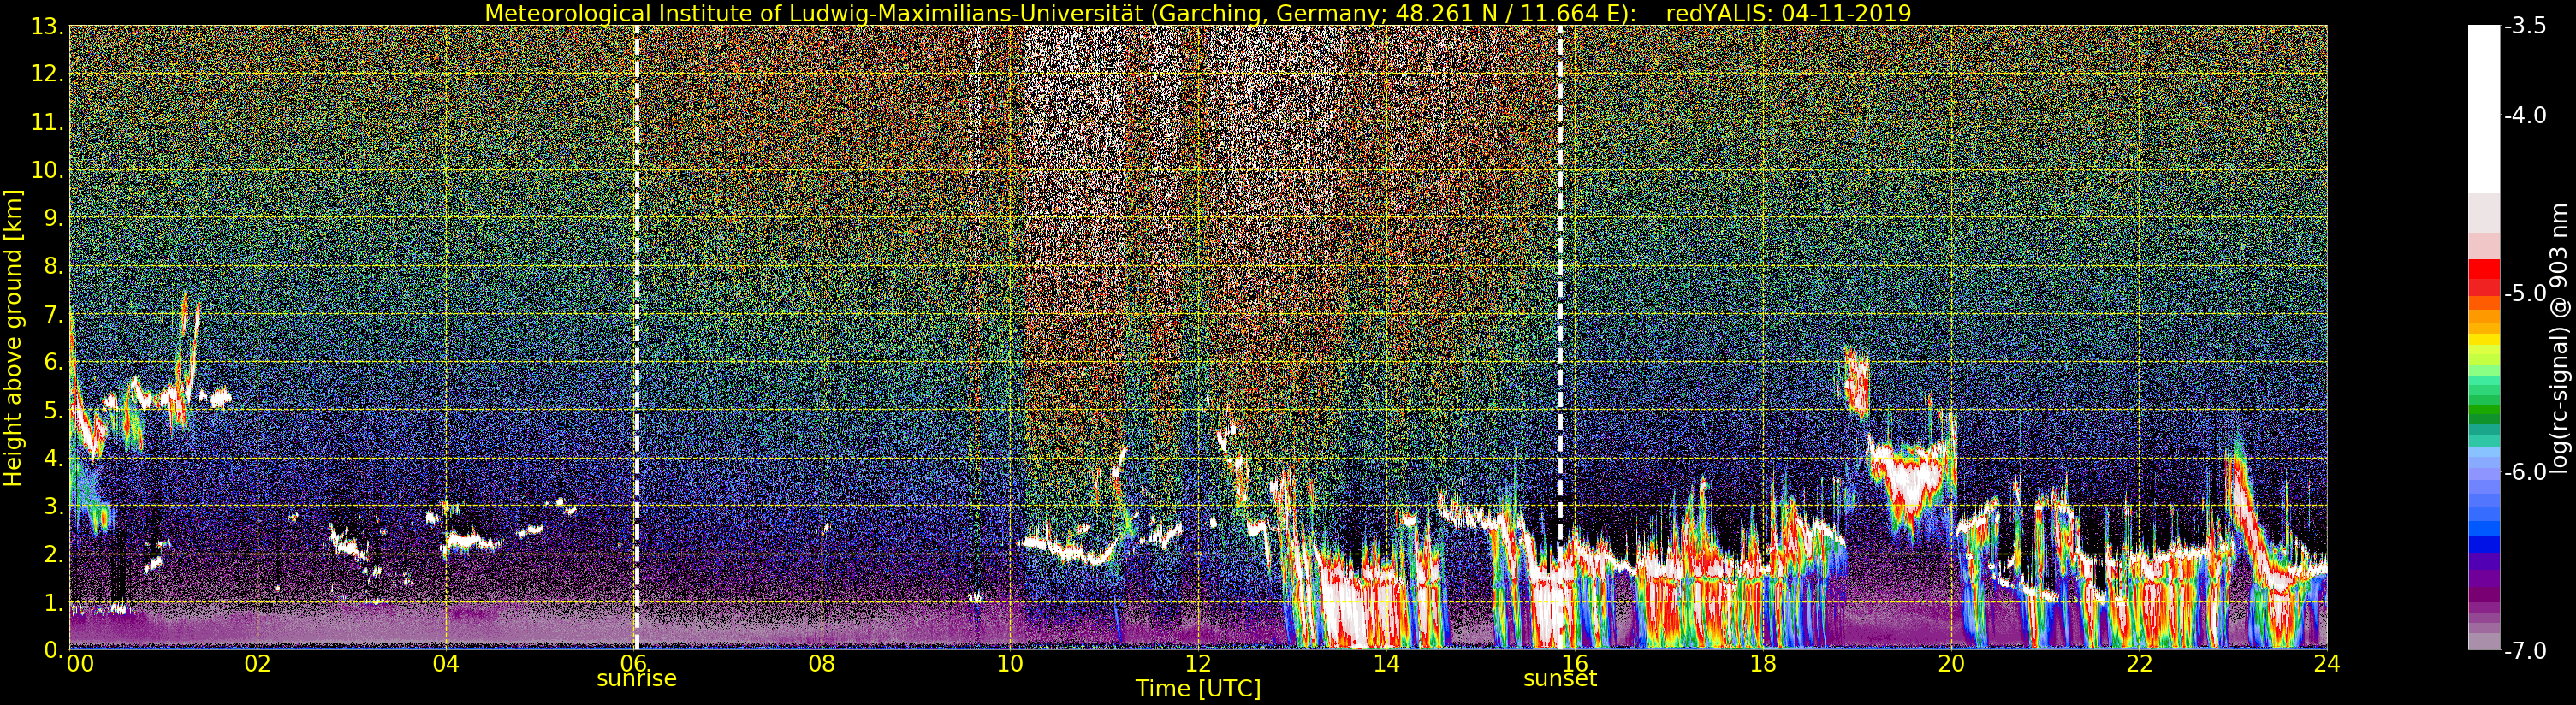Click the '3.' km tick on the height axis
The width and height of the screenshot is (2576, 705).
click(54, 506)
